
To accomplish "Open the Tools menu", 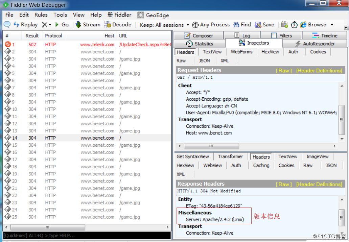I will 60,15.
